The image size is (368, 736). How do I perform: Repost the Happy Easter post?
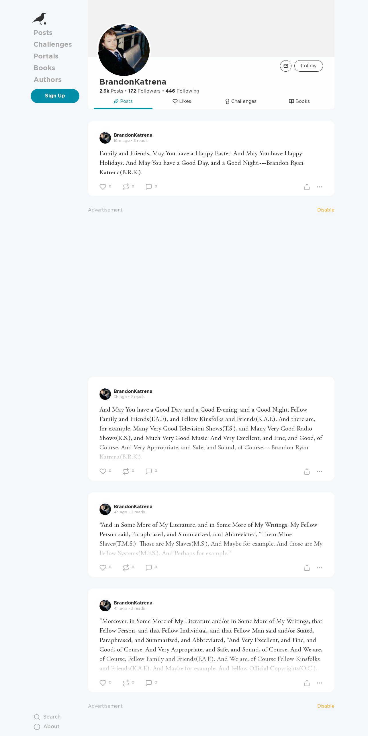coord(126,187)
